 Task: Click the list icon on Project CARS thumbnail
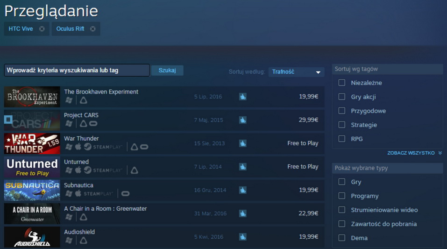pos(8,120)
